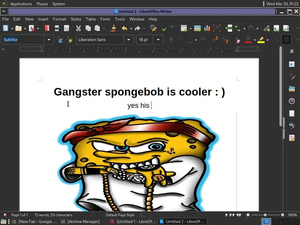
Task: Click the Save document icon
Action: (31, 28)
